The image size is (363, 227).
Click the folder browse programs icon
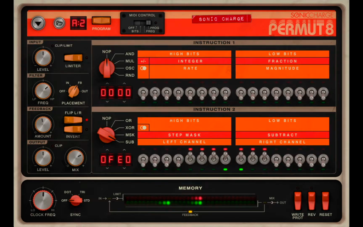(x=59, y=23)
